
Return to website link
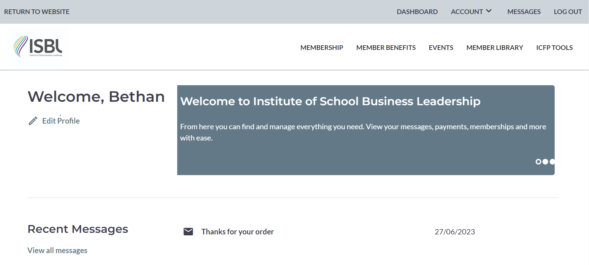point(37,12)
